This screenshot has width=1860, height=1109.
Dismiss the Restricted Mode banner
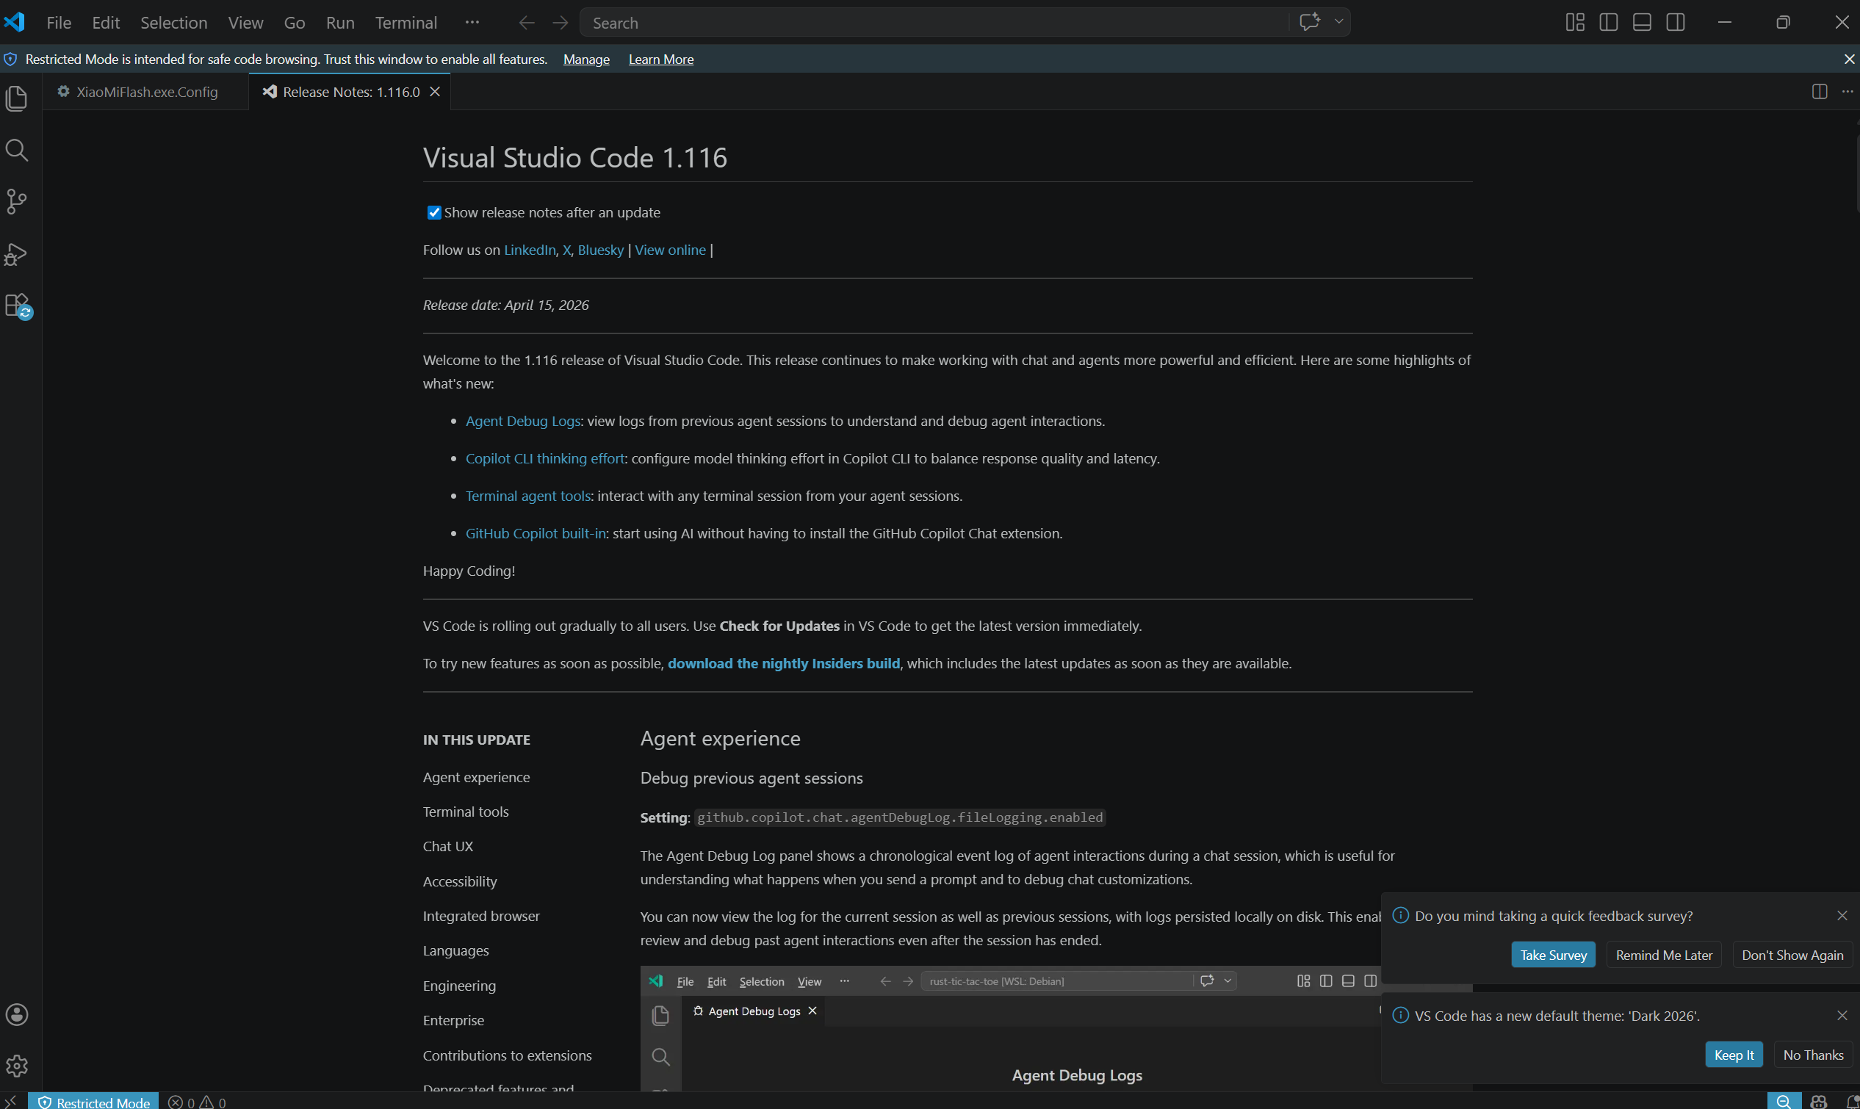coord(1849,59)
